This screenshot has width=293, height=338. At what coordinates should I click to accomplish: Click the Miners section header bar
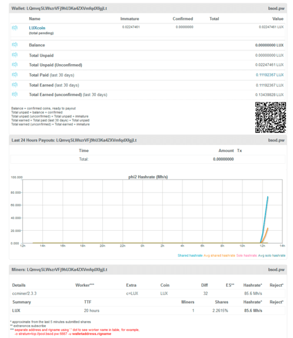(148, 270)
